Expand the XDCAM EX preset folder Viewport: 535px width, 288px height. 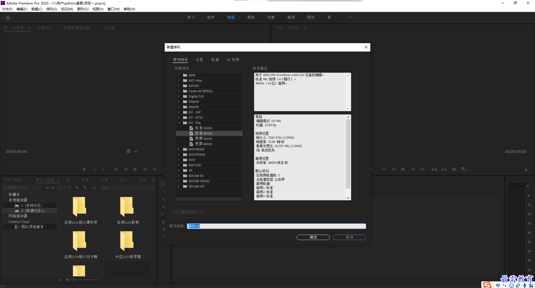pyautogui.click(x=179, y=176)
